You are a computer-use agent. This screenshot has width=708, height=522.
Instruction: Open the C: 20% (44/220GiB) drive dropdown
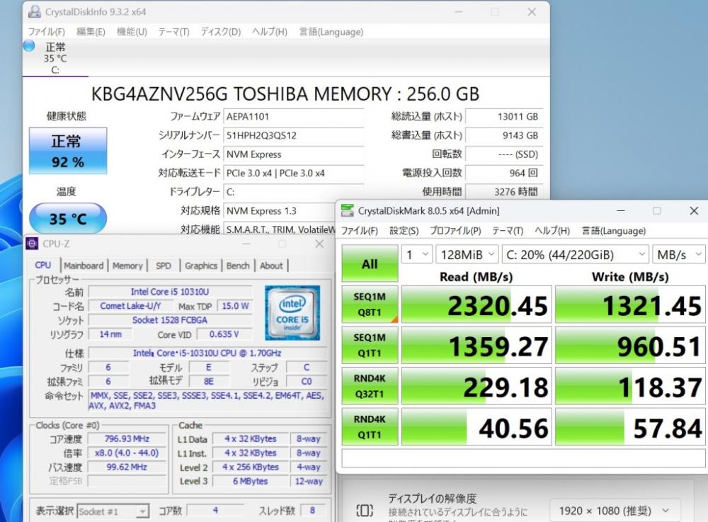tap(575, 255)
